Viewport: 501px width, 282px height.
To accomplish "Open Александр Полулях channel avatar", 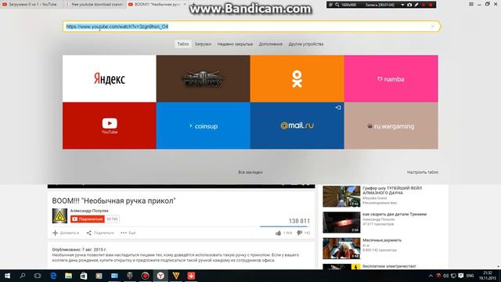I will (59, 216).
